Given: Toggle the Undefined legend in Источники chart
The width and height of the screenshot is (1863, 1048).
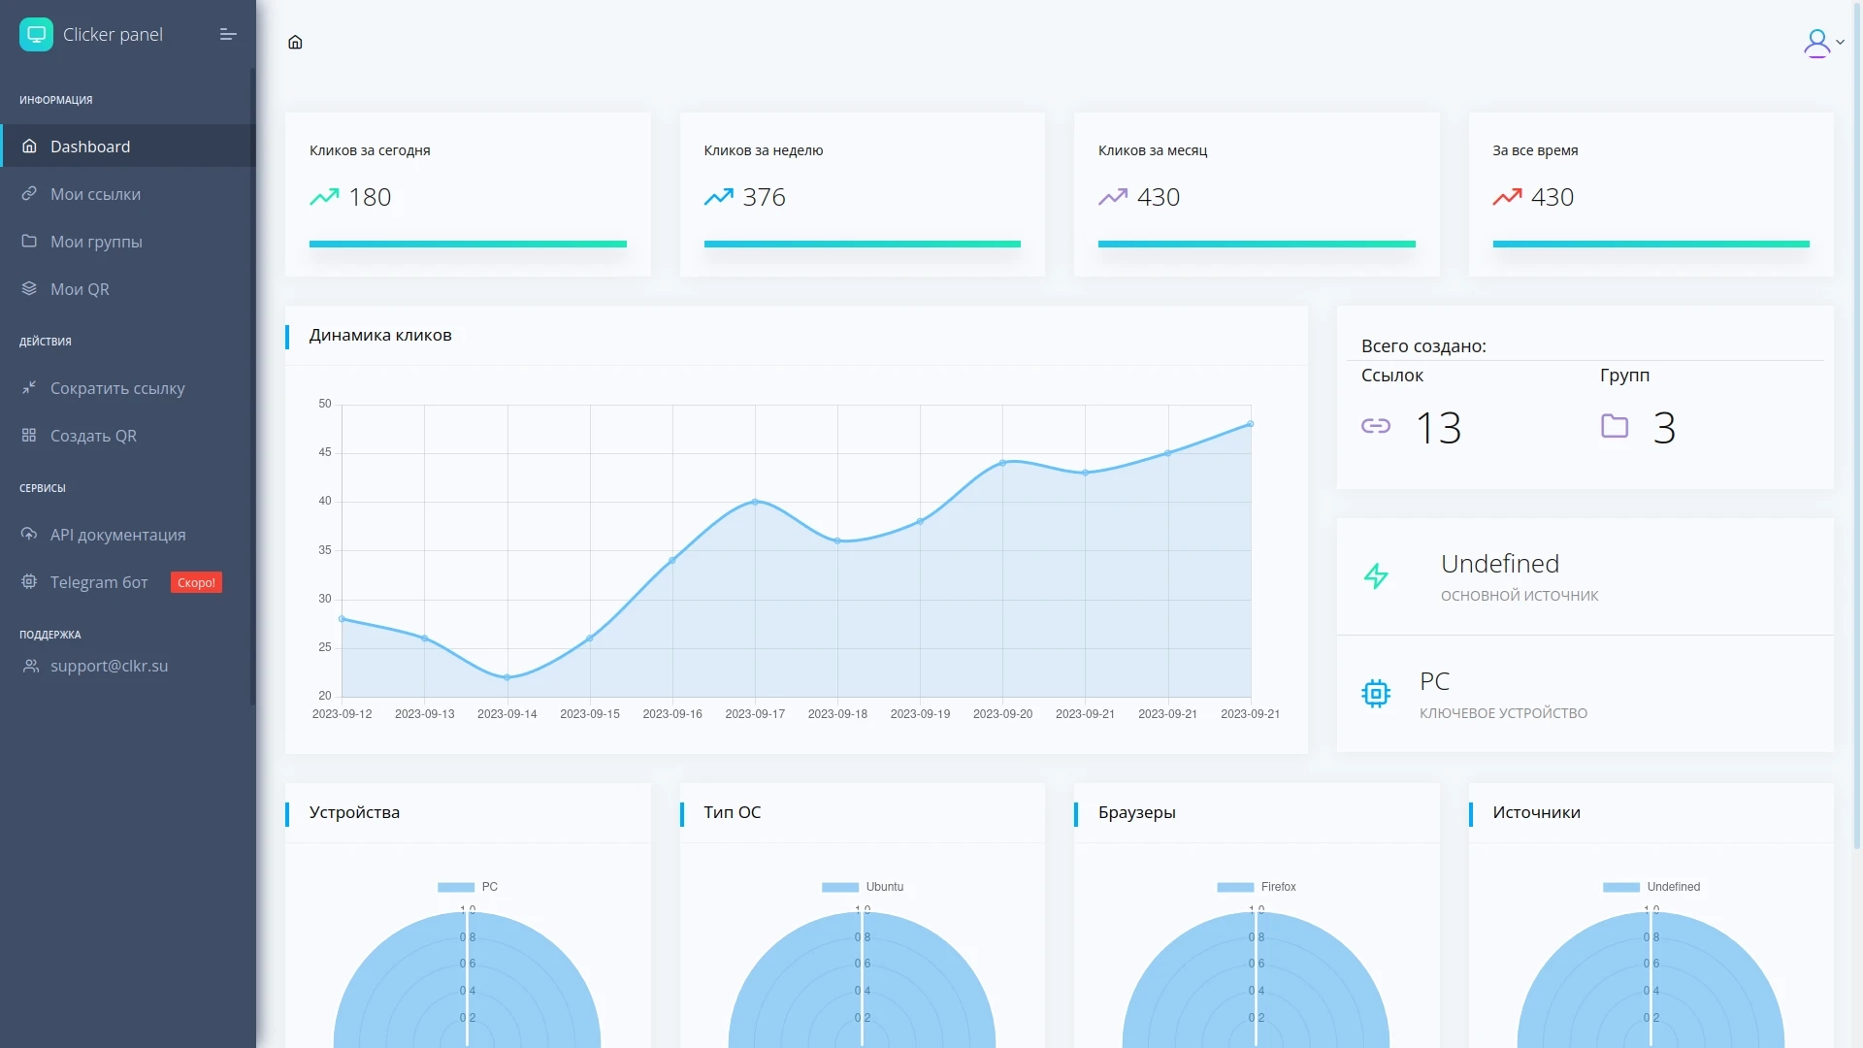Looking at the screenshot, I should pos(1651,887).
